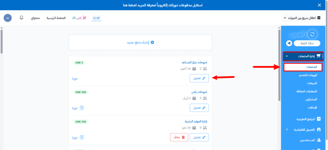Open the انتقال سريع بين الدورات dropdown
This screenshot has height=150, width=328.
tap(301, 18)
